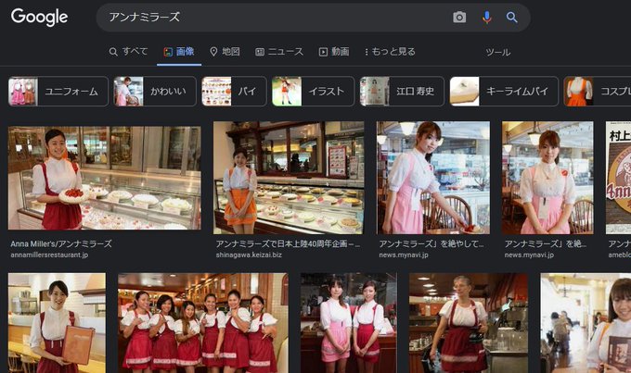Filter by ユニフォーム chip
Viewport: 631px width, 373px height.
click(x=58, y=91)
